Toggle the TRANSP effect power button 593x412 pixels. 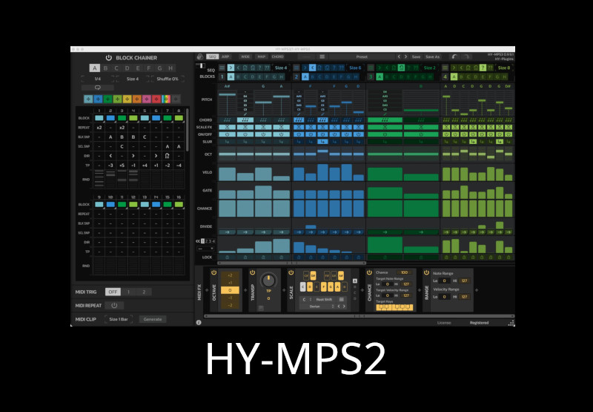252,272
